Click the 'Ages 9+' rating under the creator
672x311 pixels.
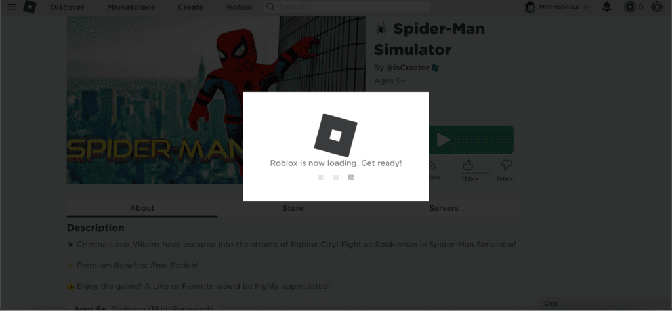click(x=390, y=81)
